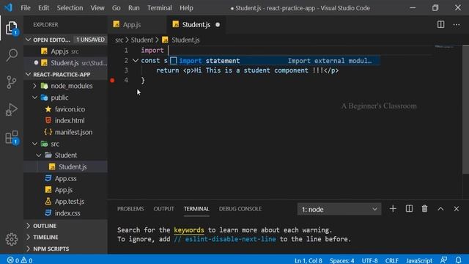
Task: Click the VS Code logo icon
Action: pos(8,7)
